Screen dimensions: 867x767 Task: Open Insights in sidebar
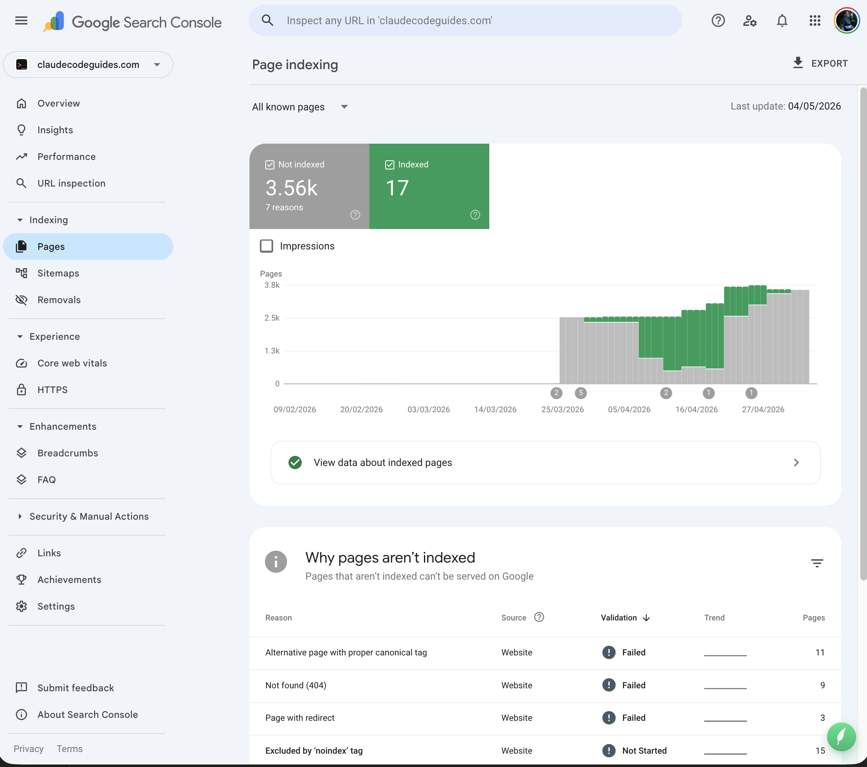pos(88,130)
